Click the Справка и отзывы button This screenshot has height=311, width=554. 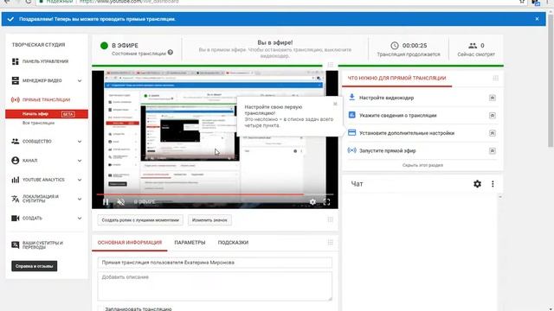click(35, 266)
